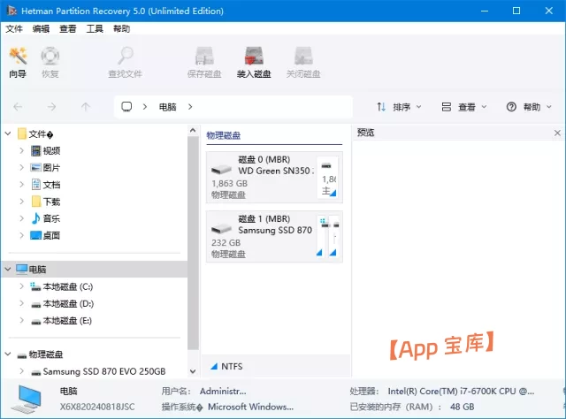Viewport: 566px width, 419px height.
Task: Click the computer icon in address bar
Action: pyautogui.click(x=126, y=107)
